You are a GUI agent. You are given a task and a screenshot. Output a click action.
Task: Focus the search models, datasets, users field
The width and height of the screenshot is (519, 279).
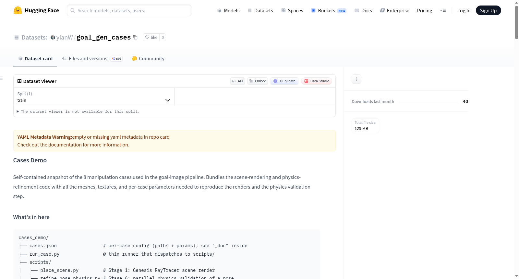tap(129, 10)
